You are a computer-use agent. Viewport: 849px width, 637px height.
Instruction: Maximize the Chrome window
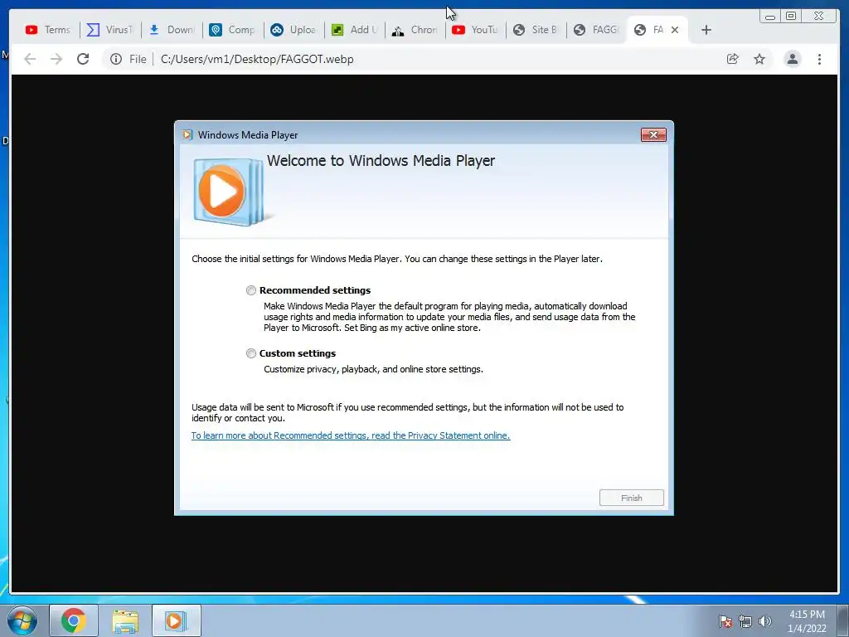[x=790, y=17]
